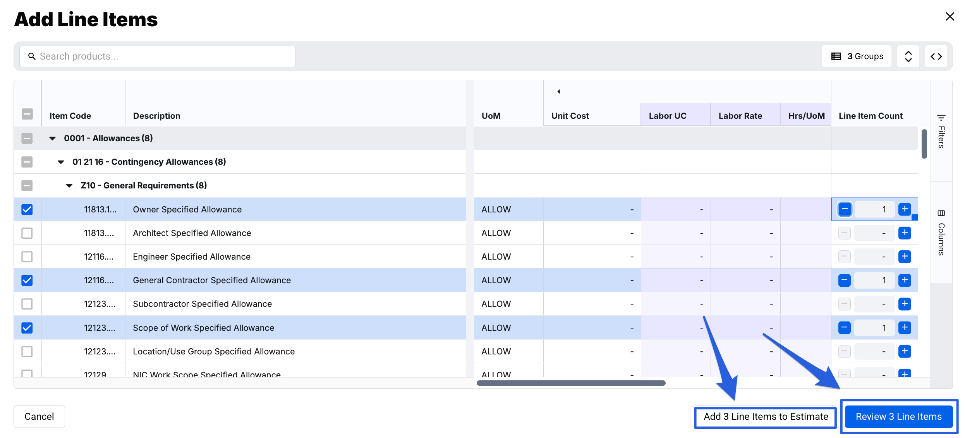Click the Search products input field

163,56
